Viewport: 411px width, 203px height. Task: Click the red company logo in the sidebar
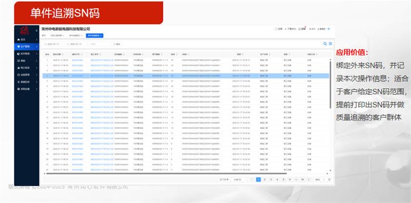(x=25, y=30)
